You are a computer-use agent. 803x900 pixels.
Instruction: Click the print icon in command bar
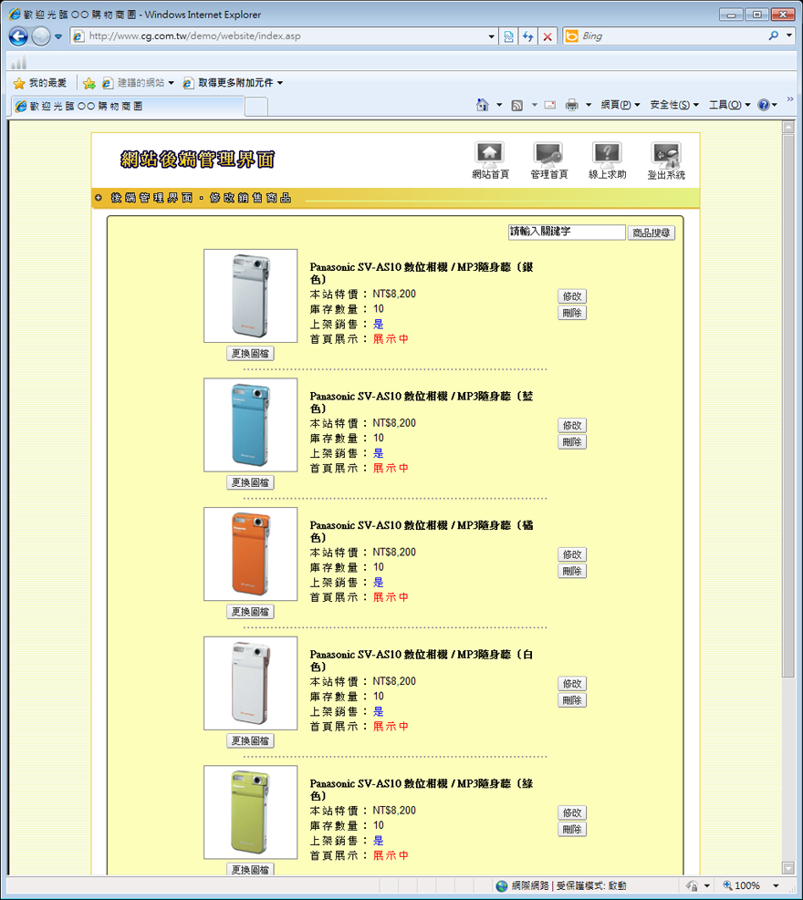coord(572,105)
